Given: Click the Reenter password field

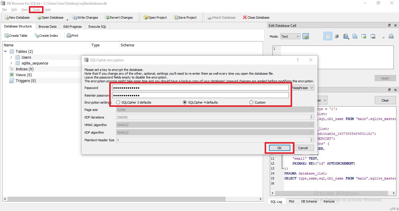Looking at the screenshot, I should pyautogui.click(x=200, y=95).
